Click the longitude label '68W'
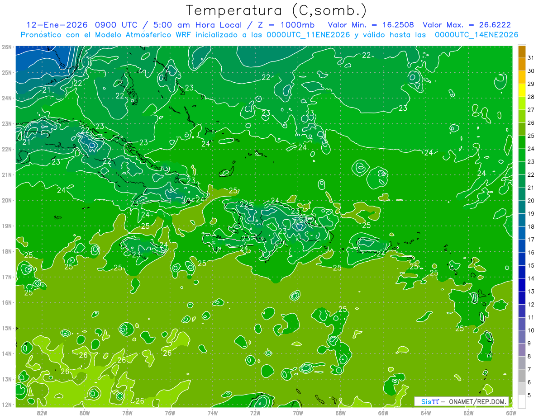543x419 pixels. (x=340, y=412)
